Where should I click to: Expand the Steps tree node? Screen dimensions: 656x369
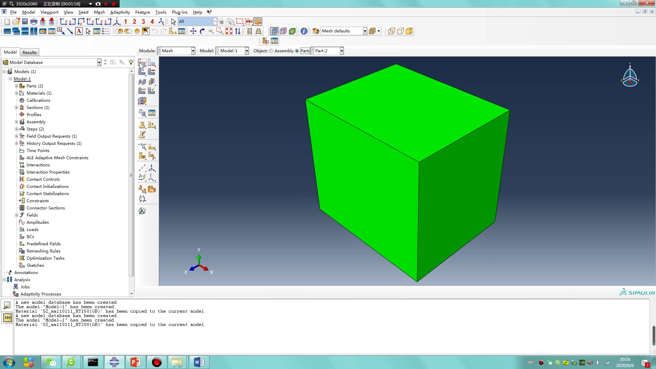(x=16, y=129)
